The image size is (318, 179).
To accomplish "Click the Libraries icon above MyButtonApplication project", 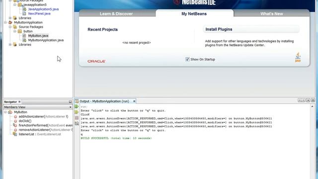I will 15,18.
